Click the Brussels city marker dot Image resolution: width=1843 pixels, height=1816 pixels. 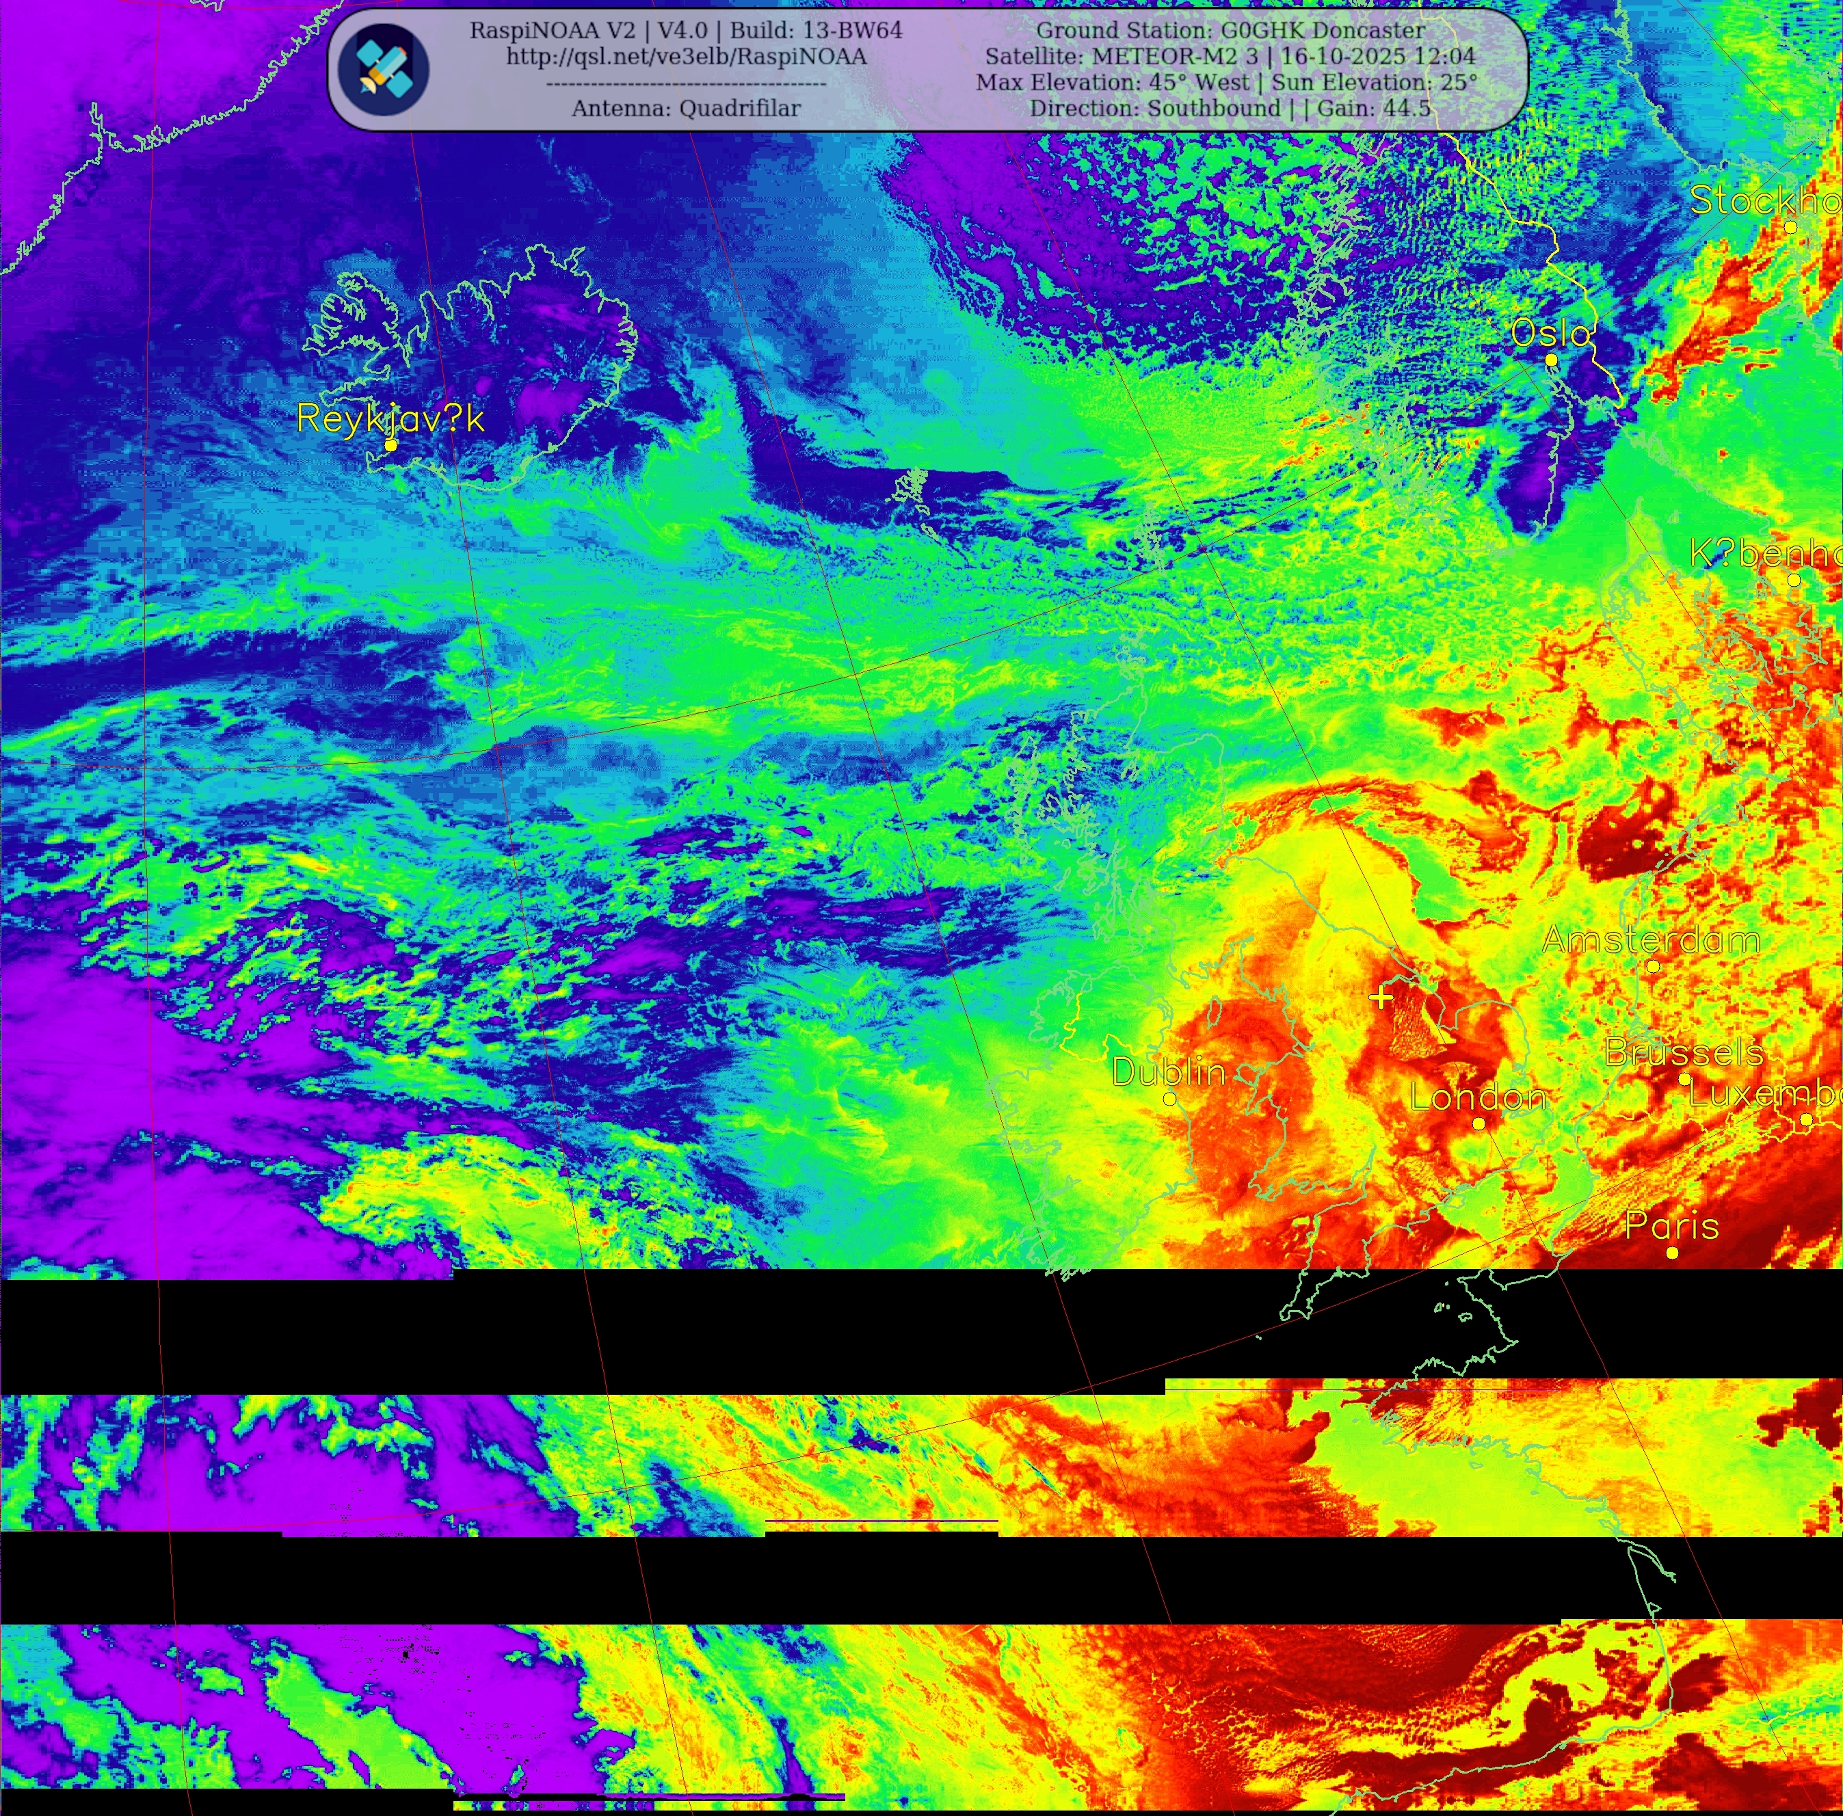coord(1684,1080)
